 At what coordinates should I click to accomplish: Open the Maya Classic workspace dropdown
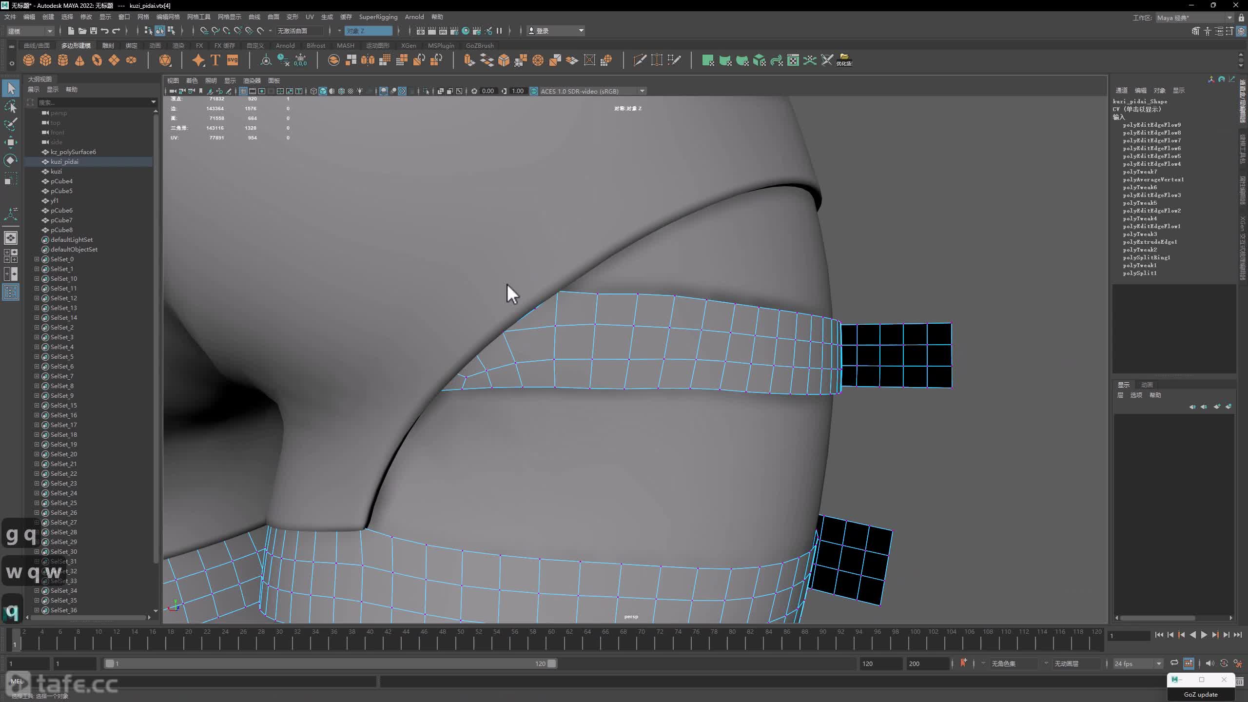(x=1194, y=18)
